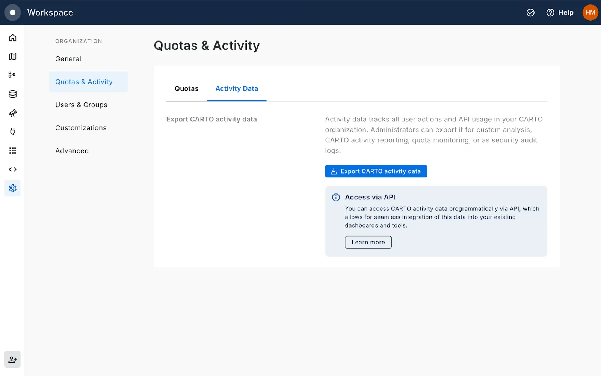This screenshot has width=601, height=376.
Task: Open the Applications grid icon
Action: coord(12,150)
